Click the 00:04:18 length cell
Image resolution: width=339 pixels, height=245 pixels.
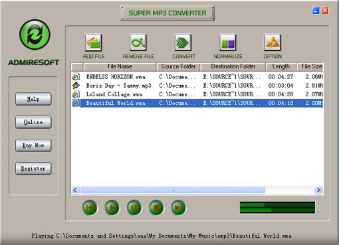point(281,103)
